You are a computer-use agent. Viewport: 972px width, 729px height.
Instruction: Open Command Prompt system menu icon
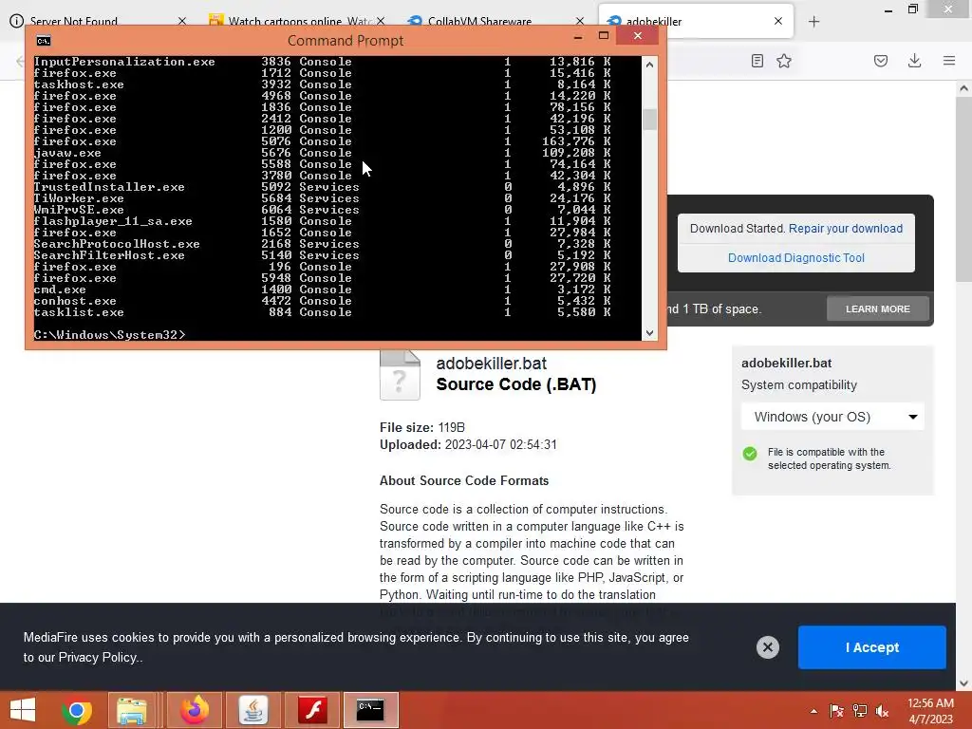[44, 41]
